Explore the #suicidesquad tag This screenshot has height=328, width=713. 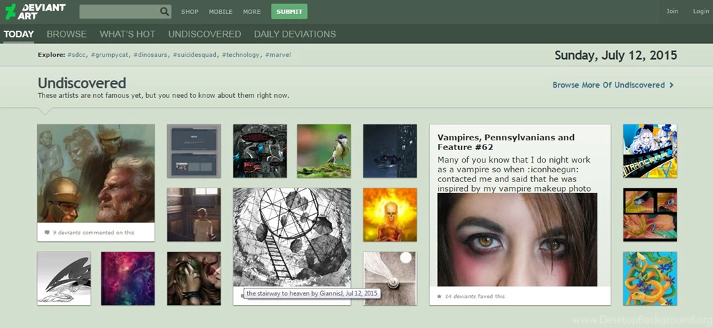196,55
